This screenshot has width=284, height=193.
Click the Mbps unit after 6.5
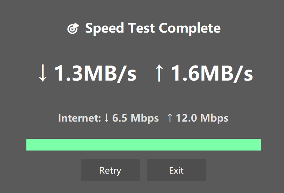tap(145, 118)
